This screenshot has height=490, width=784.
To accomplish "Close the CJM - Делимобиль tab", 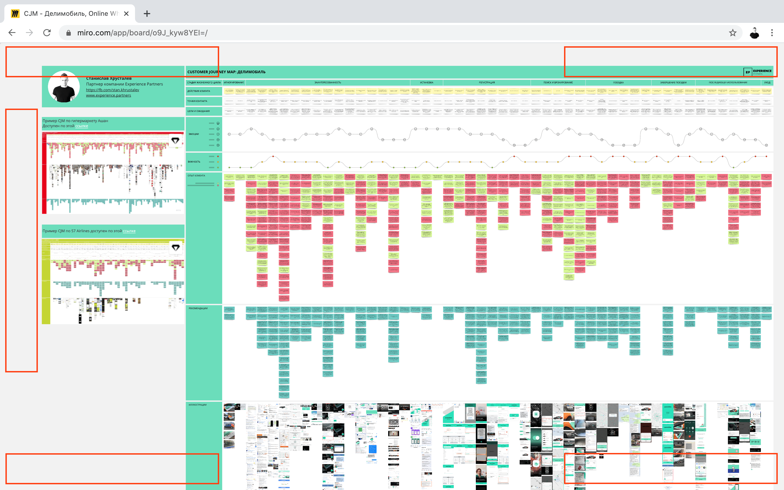I will click(x=126, y=14).
